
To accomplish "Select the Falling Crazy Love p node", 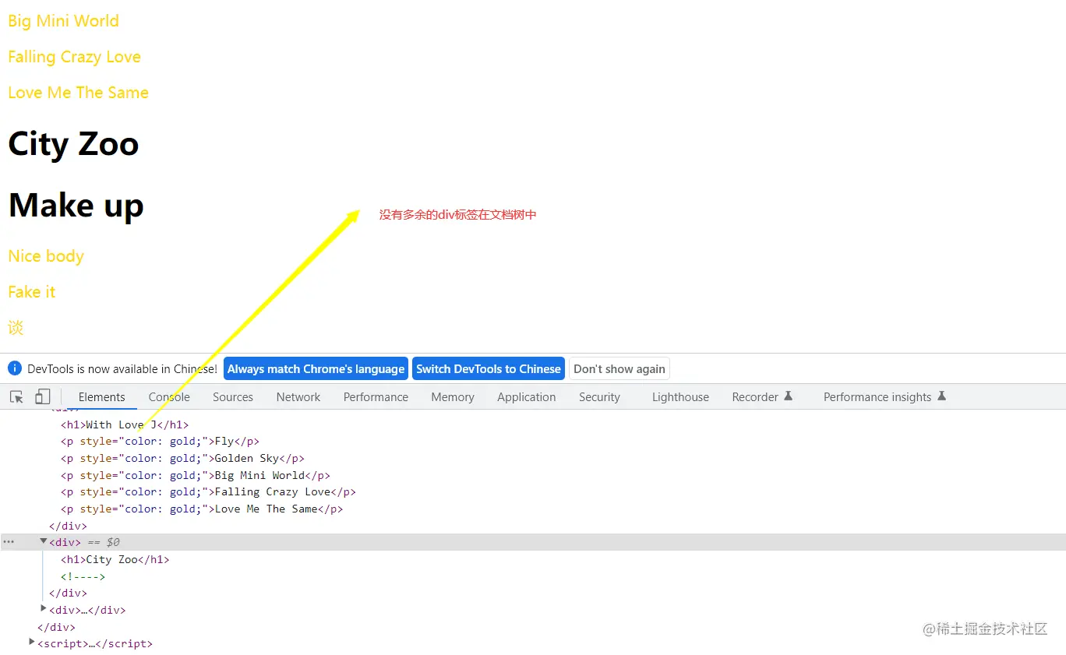I will click(x=208, y=491).
